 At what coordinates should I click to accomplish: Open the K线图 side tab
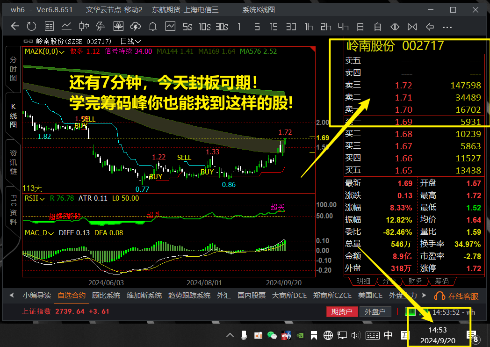click(x=13, y=116)
